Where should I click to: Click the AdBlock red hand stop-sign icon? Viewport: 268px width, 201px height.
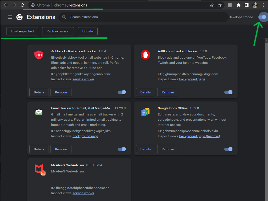pyautogui.click(x=146, y=55)
